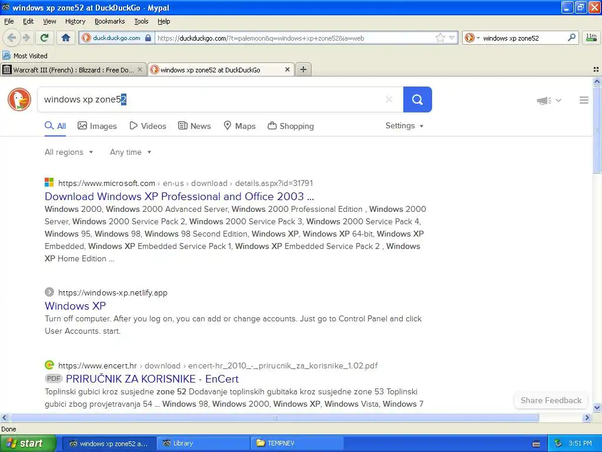Reload the page with the refresh icon
The height and width of the screenshot is (452, 602).
[45, 38]
